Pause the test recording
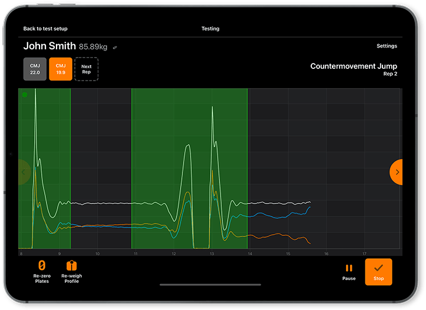 (x=349, y=268)
